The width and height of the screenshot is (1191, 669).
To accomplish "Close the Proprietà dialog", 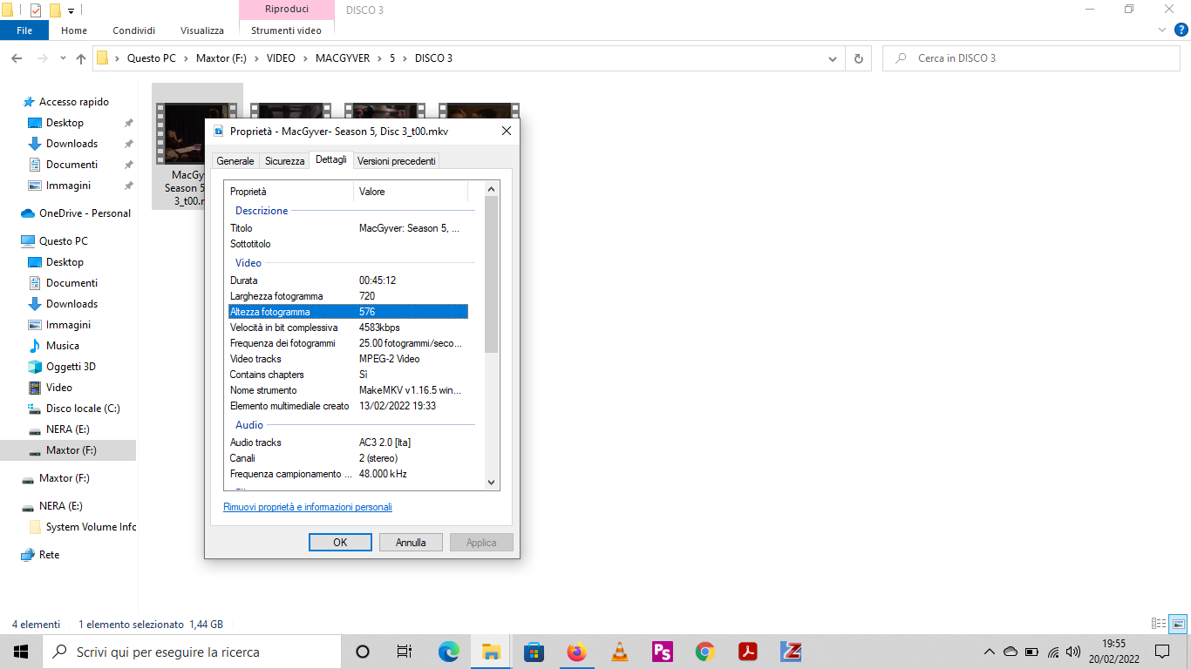I will click(506, 132).
